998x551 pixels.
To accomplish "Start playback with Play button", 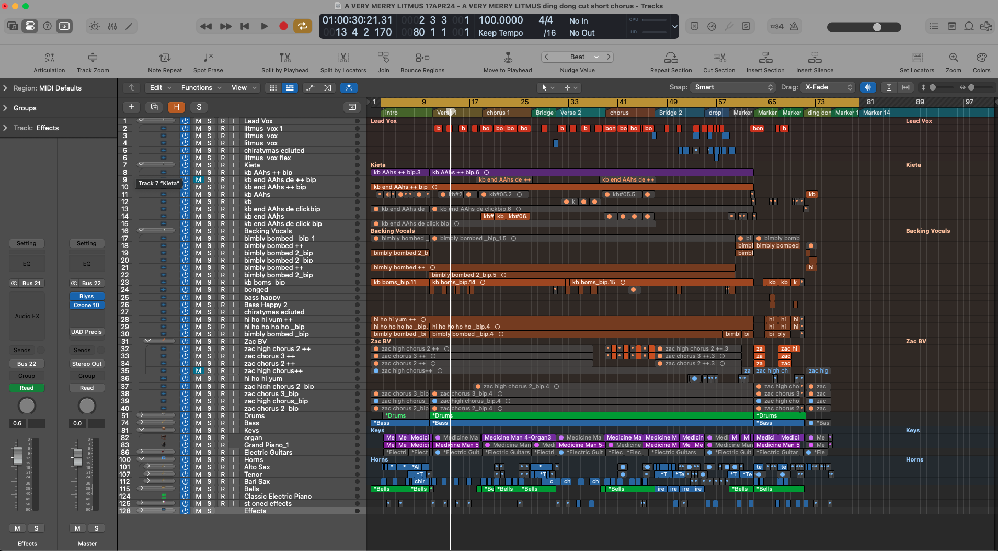I will 264,26.
